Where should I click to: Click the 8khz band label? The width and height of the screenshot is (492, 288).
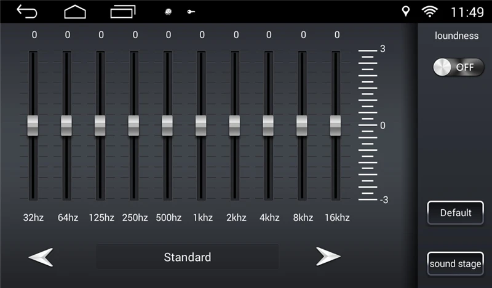(303, 217)
